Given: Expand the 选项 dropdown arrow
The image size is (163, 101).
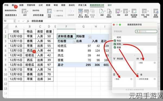Looking at the screenshot, I should (28, 11).
